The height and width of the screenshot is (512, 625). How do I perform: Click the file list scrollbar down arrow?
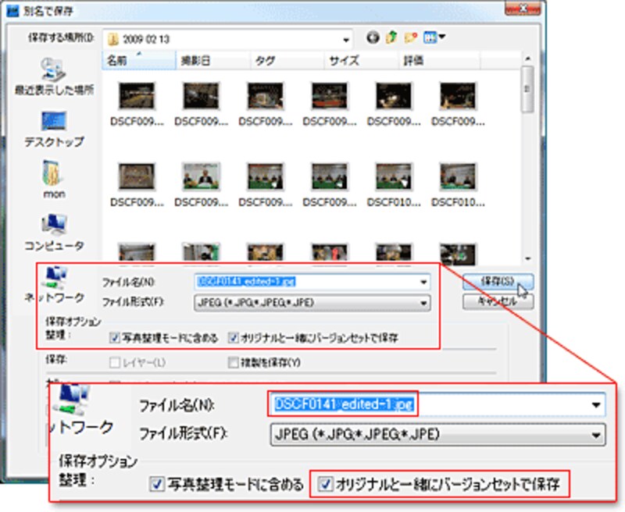click(528, 258)
